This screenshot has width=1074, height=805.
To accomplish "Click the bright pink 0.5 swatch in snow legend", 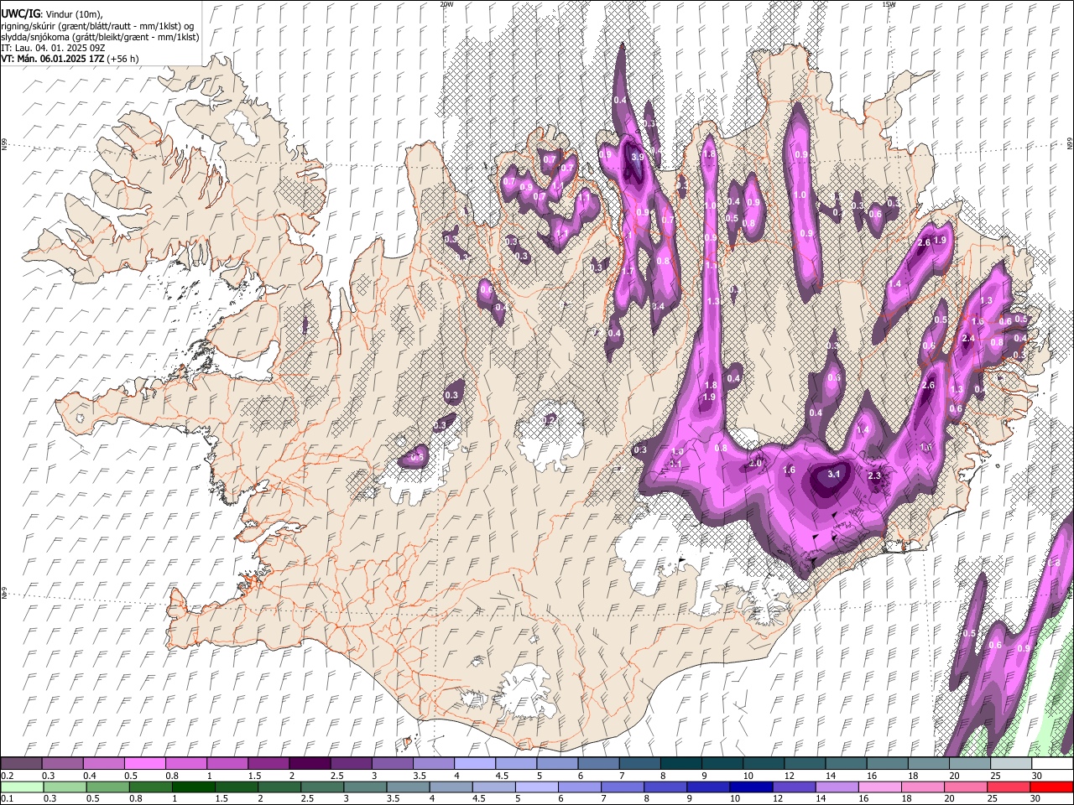I will 144,763.
